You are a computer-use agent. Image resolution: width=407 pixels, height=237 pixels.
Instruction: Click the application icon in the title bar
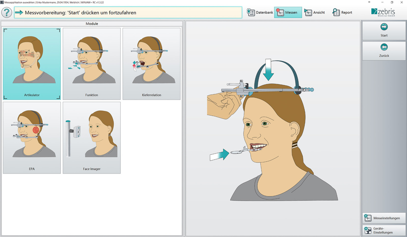click(2, 2)
